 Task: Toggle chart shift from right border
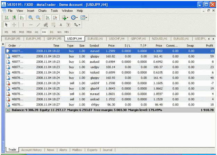(x=55, y=18)
